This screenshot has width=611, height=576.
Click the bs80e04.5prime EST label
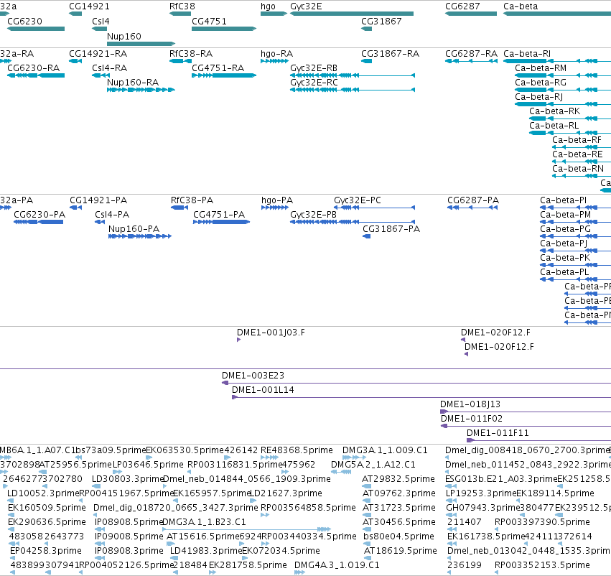(x=398, y=536)
